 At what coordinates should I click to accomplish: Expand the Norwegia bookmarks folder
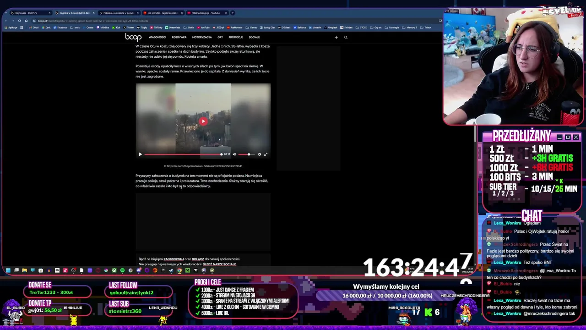tap(391, 27)
